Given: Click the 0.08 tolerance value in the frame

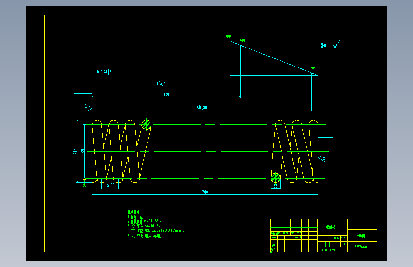Looking at the screenshot, I should point(104,72).
